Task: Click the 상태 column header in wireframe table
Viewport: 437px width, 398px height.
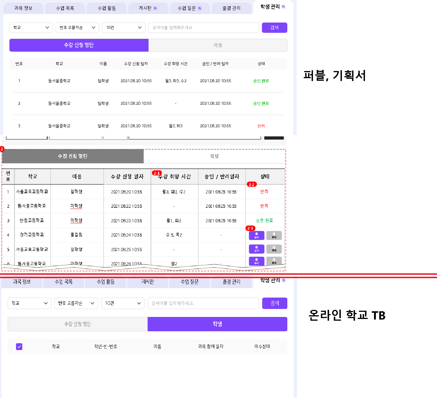Action: 265,177
